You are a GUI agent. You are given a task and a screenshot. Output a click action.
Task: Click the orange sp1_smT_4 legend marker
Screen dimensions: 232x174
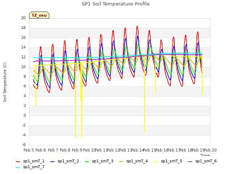[121, 162]
